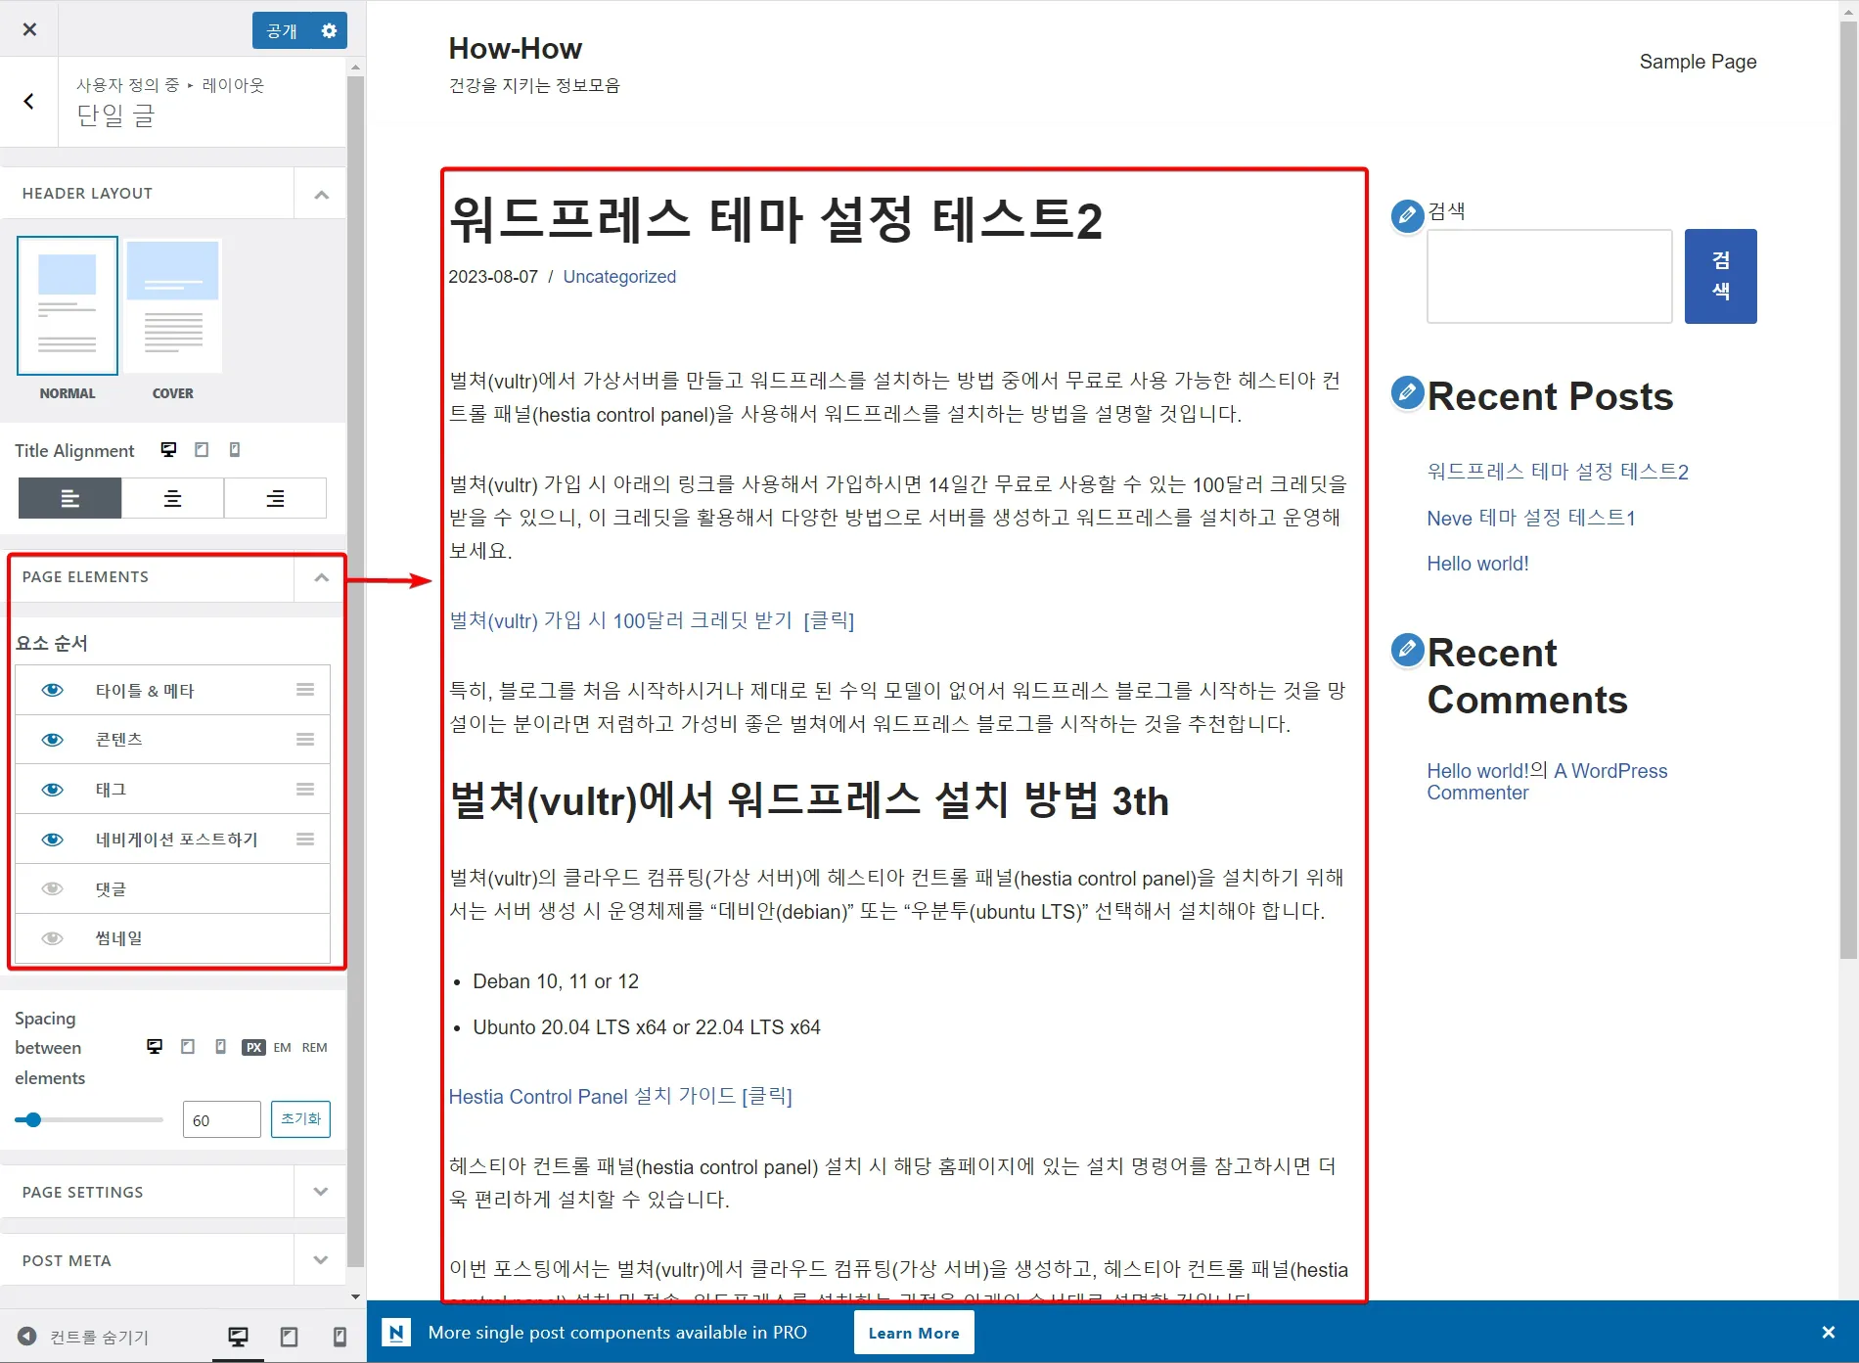Set title alignment to right
1859x1363 pixels.
tap(275, 498)
